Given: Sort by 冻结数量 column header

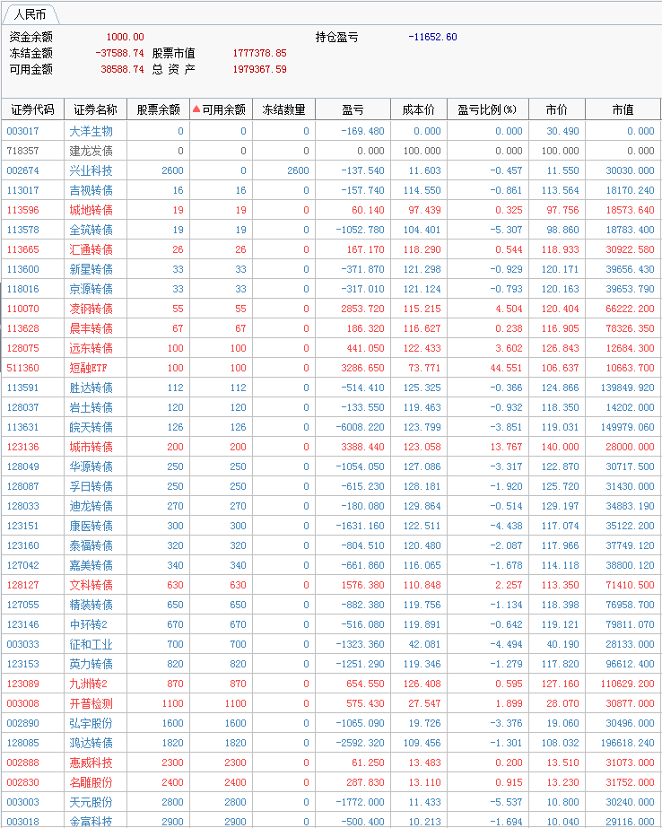Looking at the screenshot, I should 284,109.
